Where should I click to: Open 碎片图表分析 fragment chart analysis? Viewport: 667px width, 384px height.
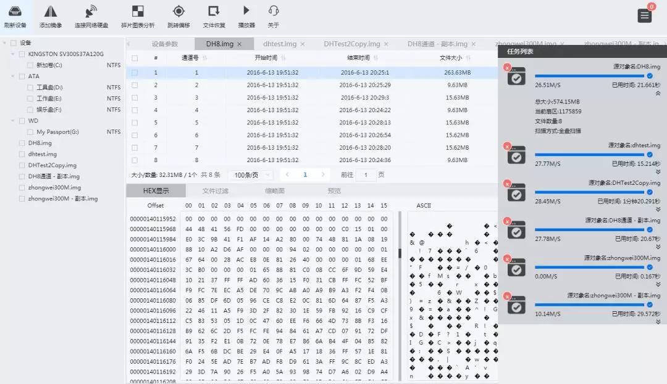point(138,12)
